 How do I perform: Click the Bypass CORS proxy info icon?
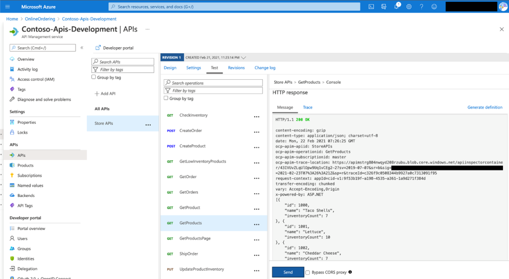click(350, 272)
